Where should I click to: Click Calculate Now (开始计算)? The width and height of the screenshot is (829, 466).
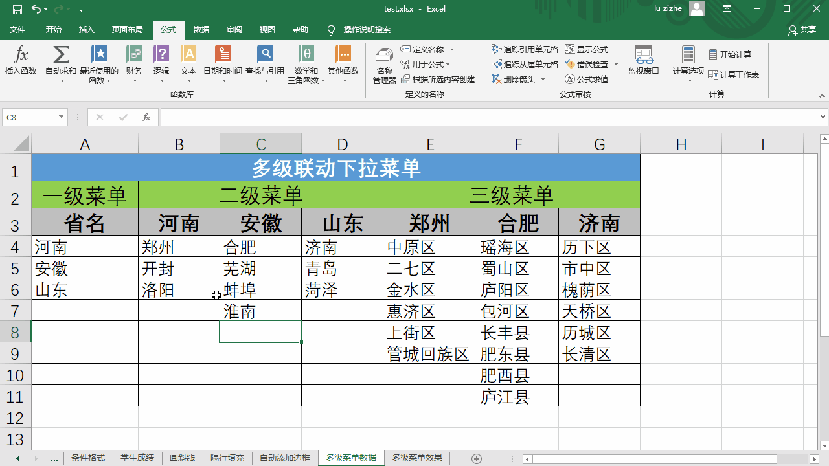point(730,55)
